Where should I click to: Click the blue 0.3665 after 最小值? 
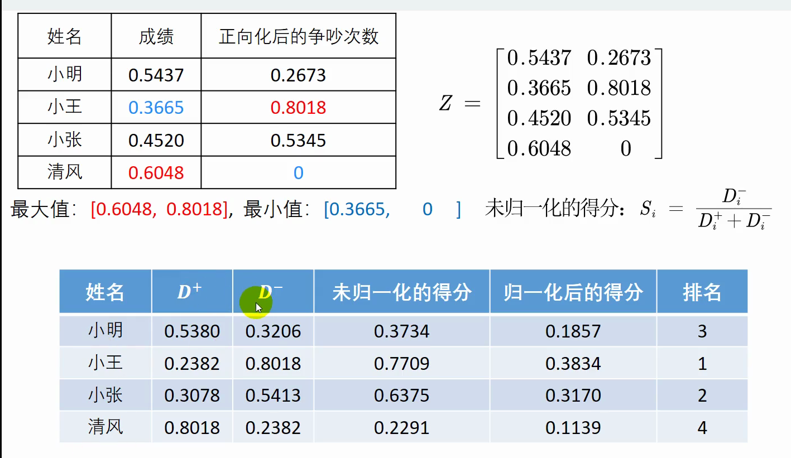[x=357, y=210]
